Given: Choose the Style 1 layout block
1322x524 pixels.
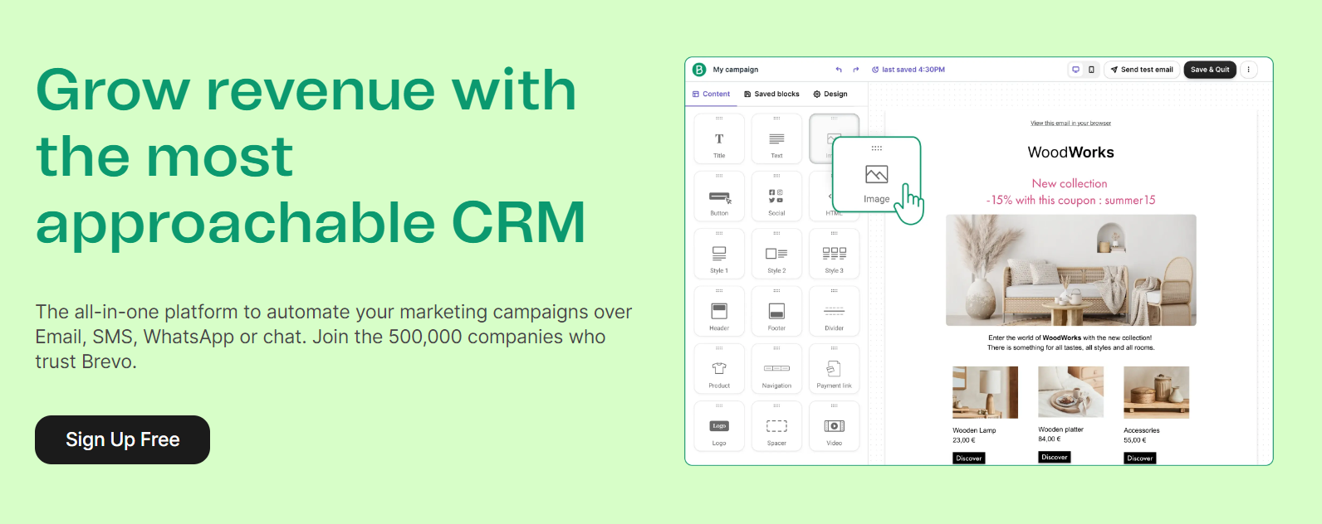Looking at the screenshot, I should pyautogui.click(x=719, y=254).
